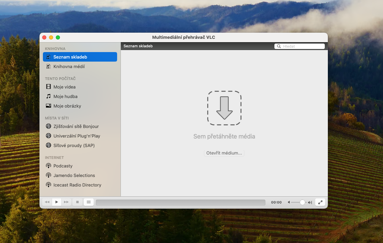The image size is (383, 243).
Task: Open Moje obrázky in the sidebar
Action: pos(67,106)
